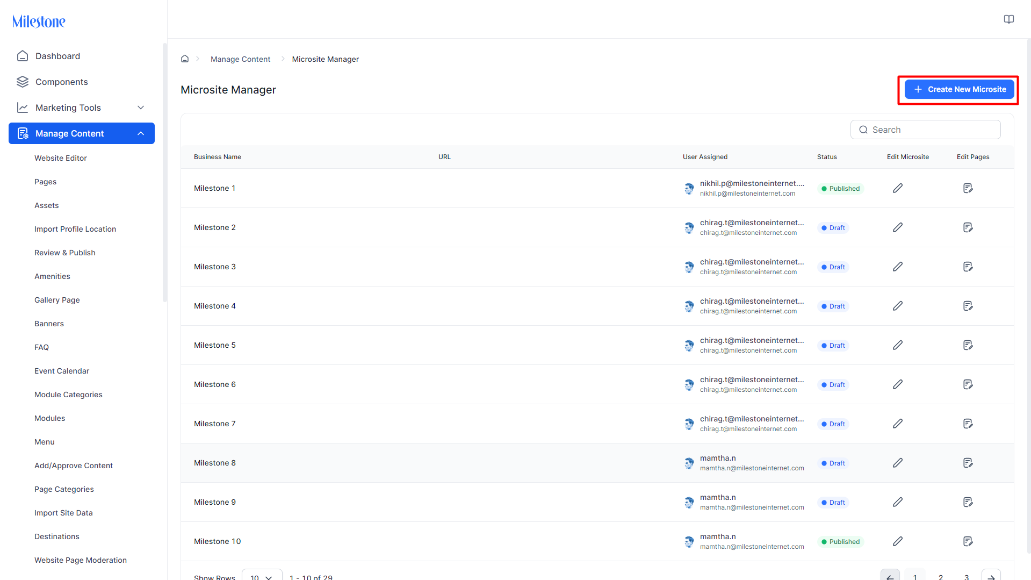
Task: Go to page 3 of results
Action: (x=967, y=577)
